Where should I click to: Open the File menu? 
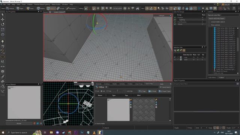tap(4, 4)
